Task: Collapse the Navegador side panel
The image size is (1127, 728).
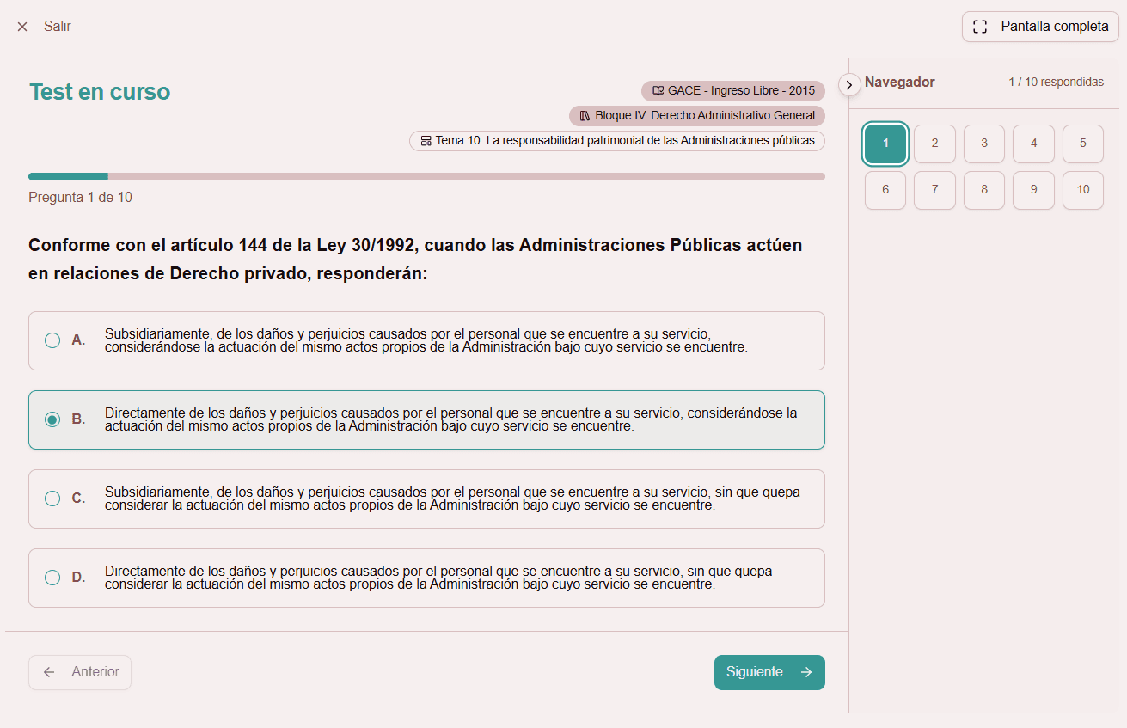Action: point(849,84)
